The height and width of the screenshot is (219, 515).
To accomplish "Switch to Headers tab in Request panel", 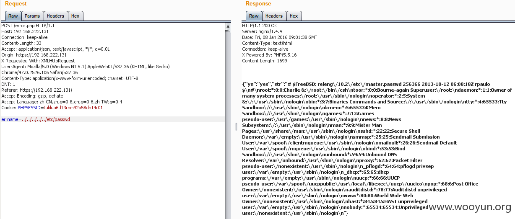I will point(55,16).
